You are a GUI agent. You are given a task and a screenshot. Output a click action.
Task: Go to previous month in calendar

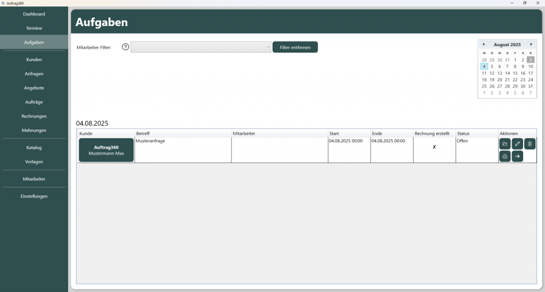(484, 45)
